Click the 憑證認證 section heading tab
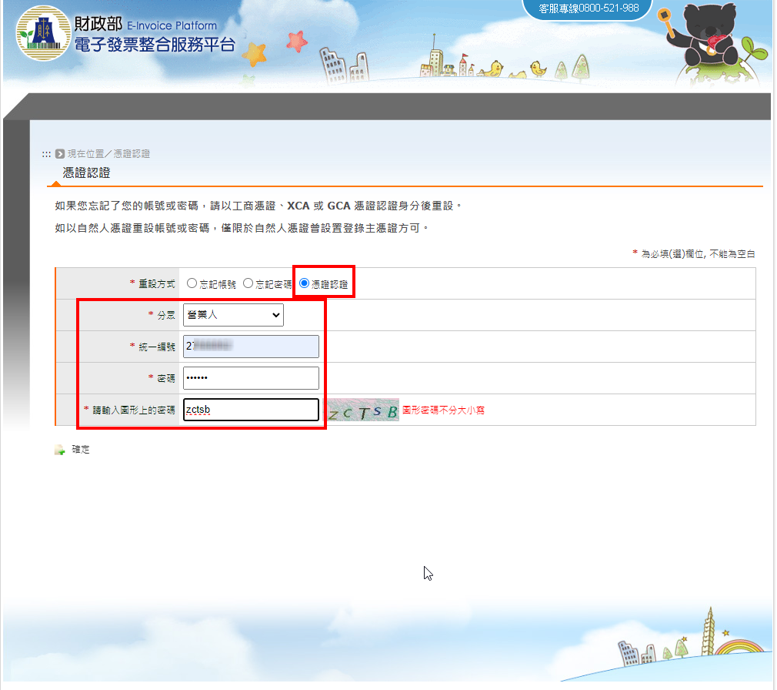777x690 pixels. (86, 173)
